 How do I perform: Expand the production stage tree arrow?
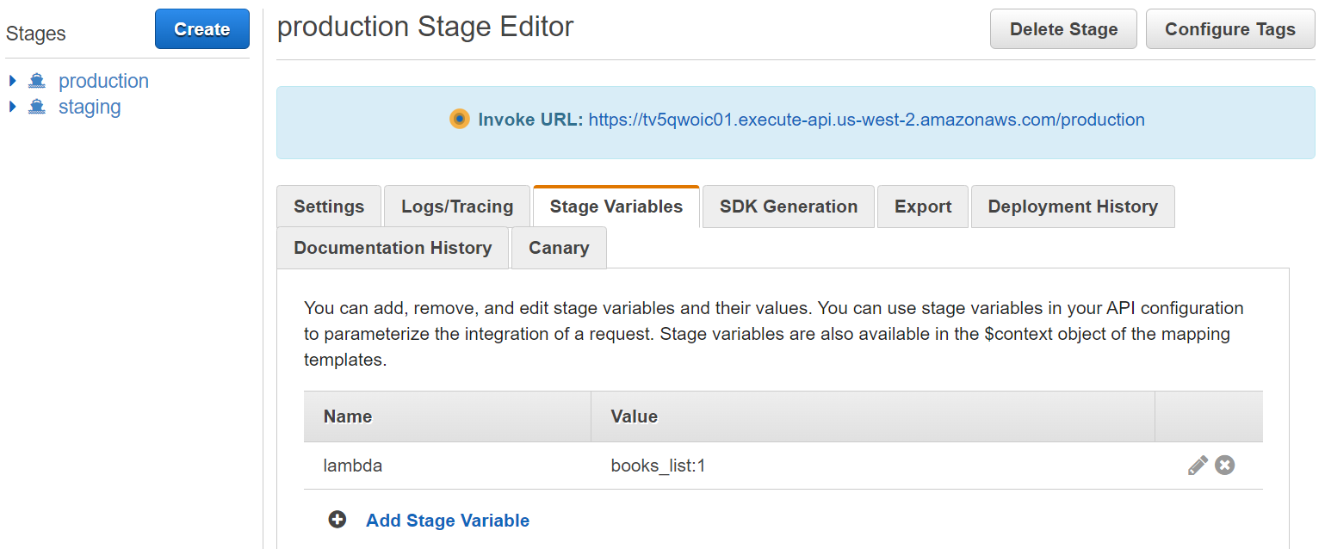click(13, 81)
